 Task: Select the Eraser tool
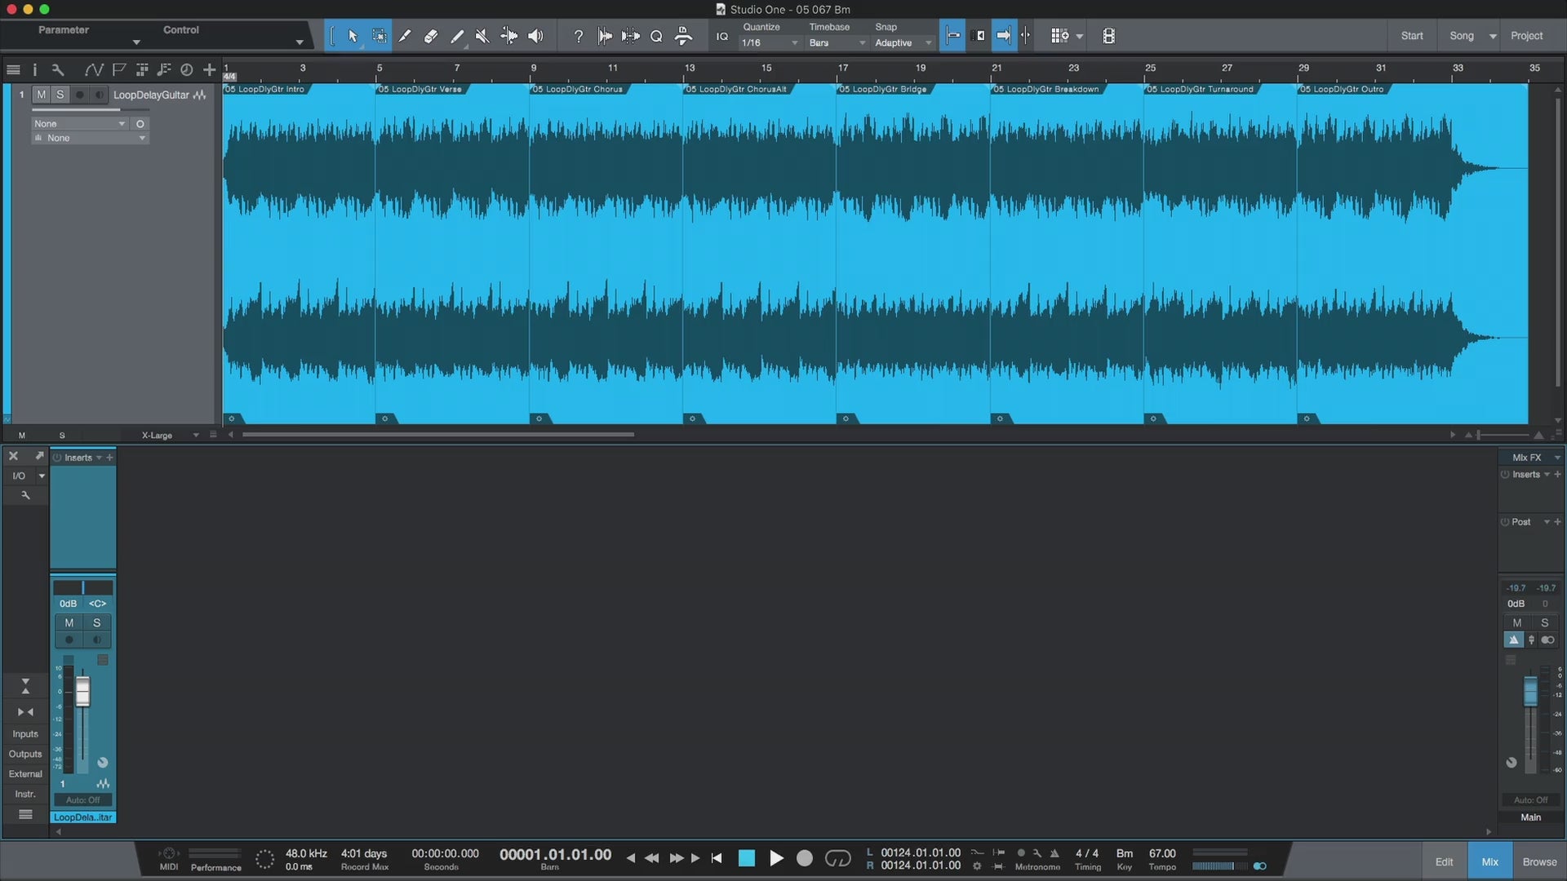(431, 36)
